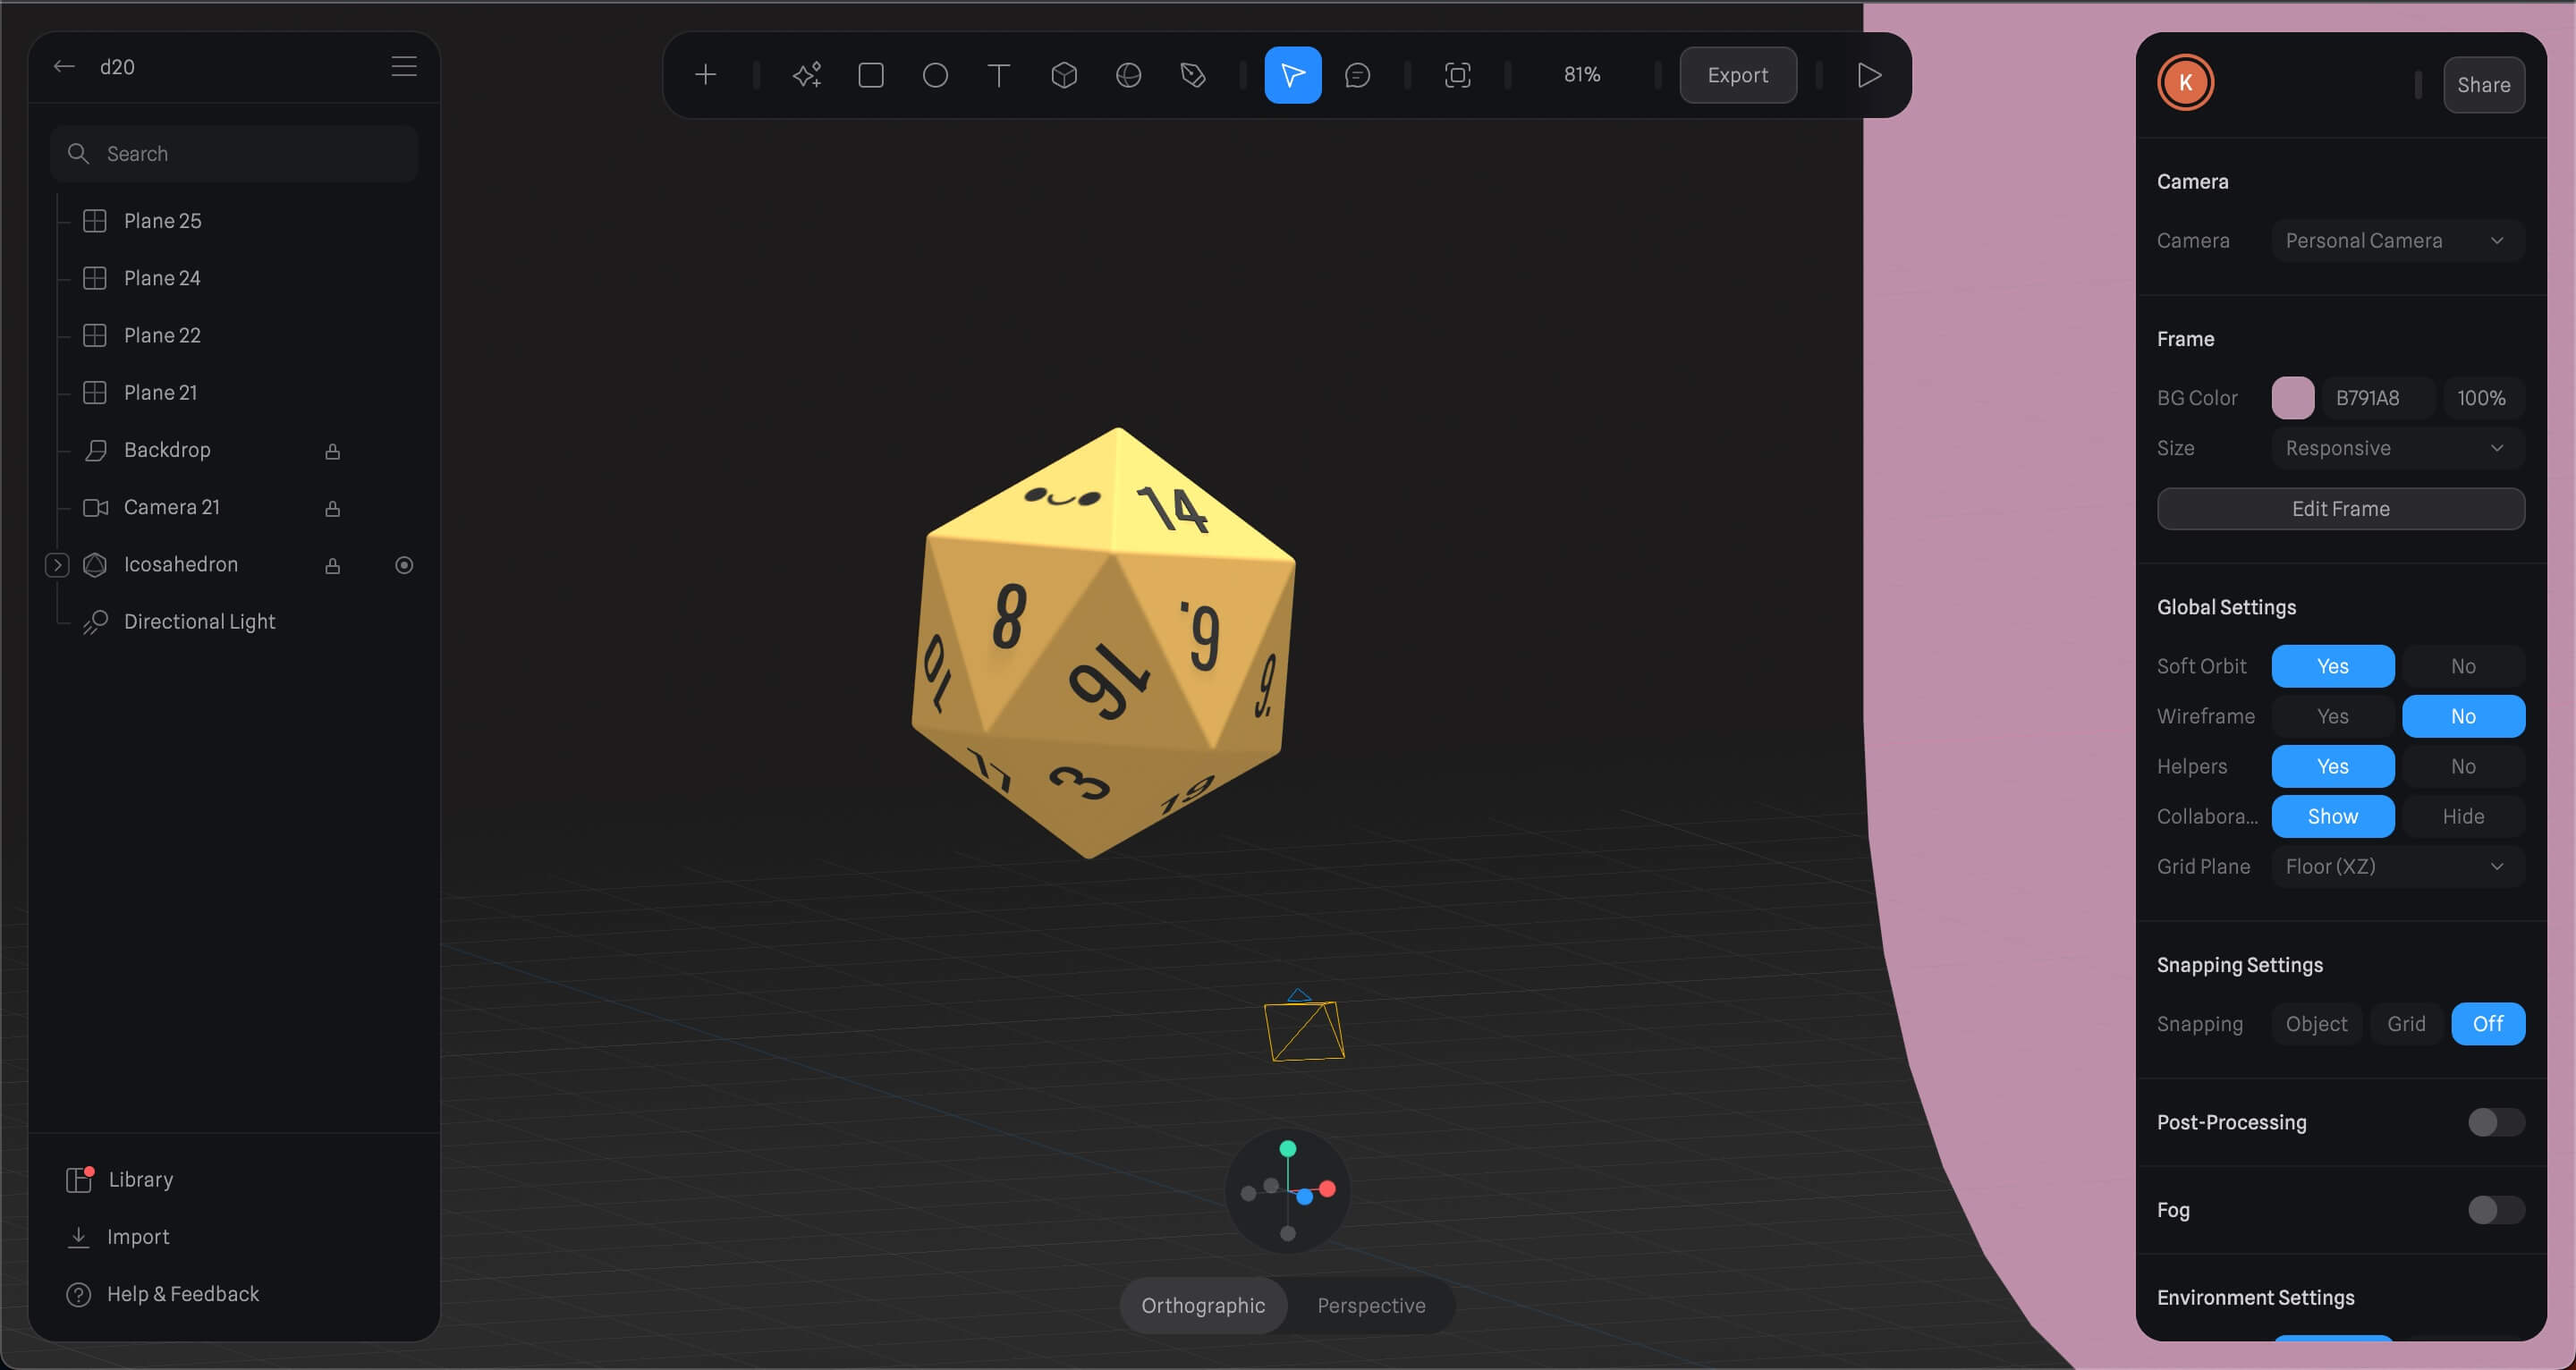Select the screen capture/frame tool

[1455, 75]
